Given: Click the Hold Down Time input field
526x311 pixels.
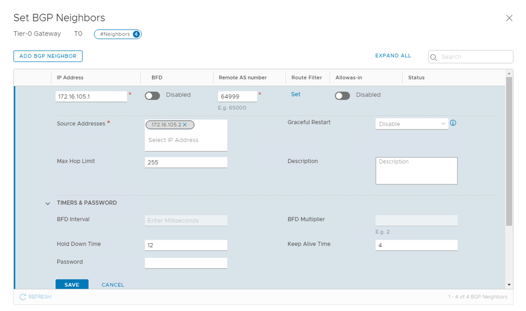Looking at the screenshot, I should tap(186, 245).
